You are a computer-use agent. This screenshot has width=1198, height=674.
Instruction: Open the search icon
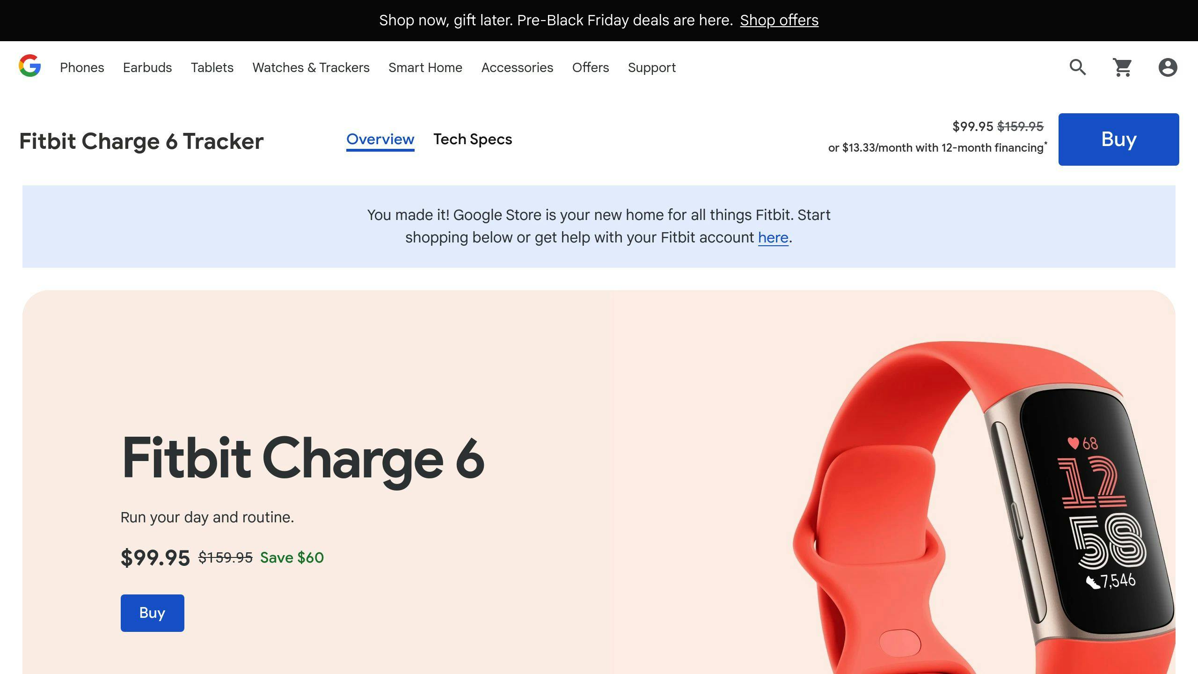coord(1078,67)
